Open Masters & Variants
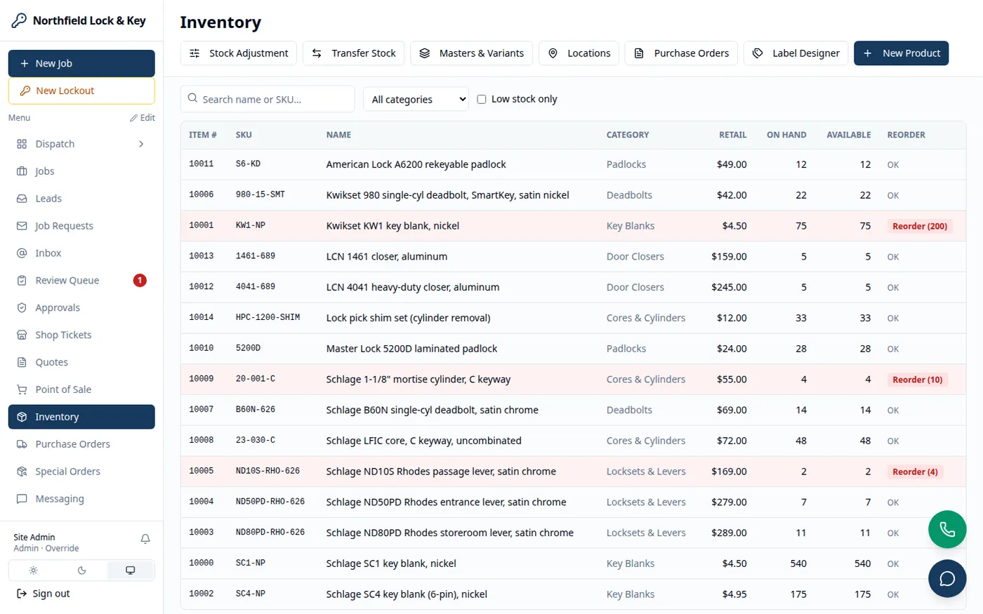The height and width of the screenshot is (614, 983). click(x=471, y=53)
